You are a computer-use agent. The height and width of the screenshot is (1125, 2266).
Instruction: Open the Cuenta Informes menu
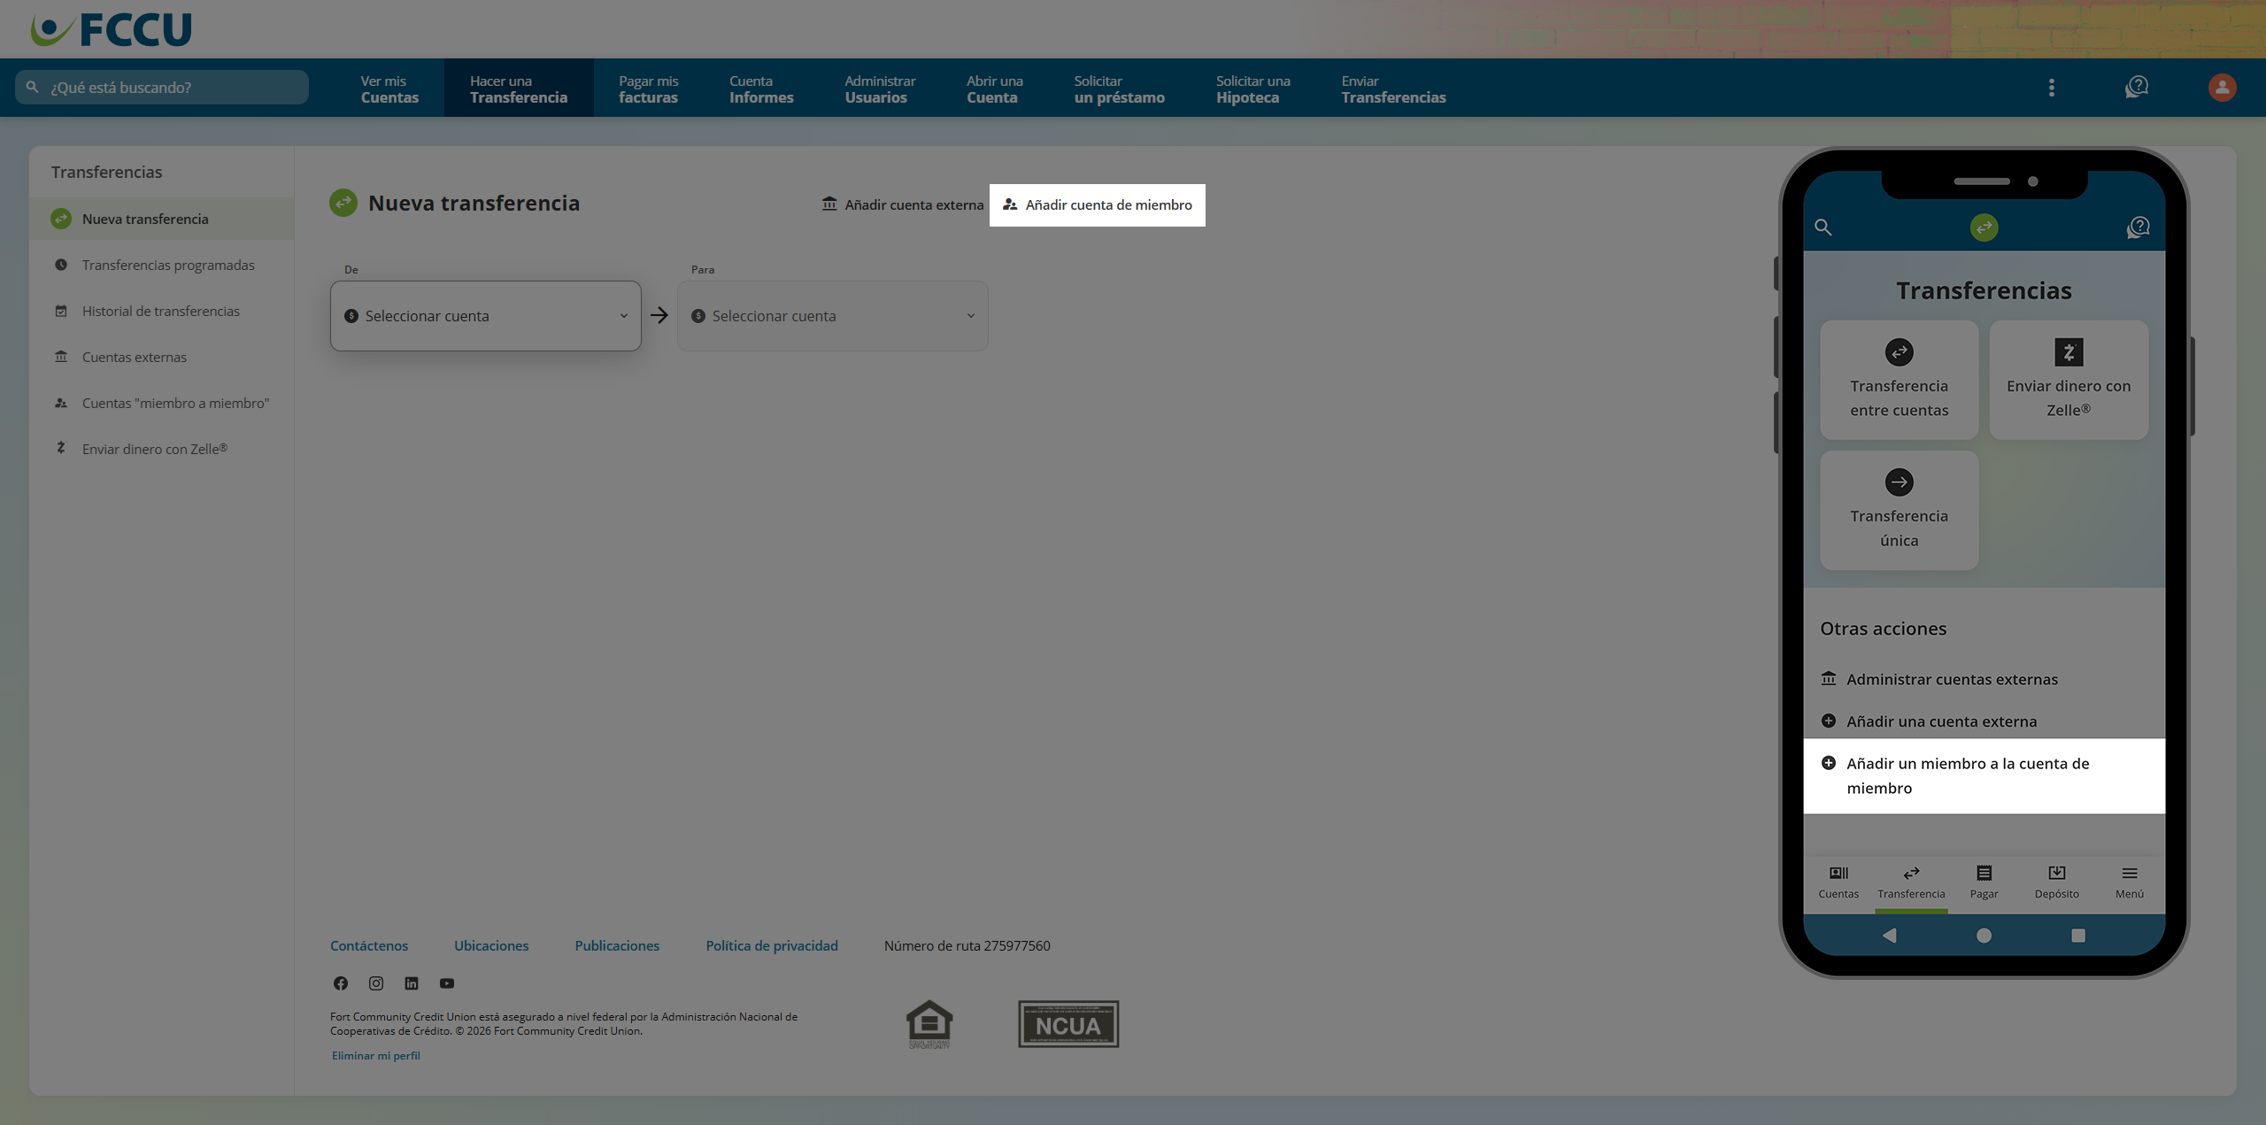tap(761, 89)
